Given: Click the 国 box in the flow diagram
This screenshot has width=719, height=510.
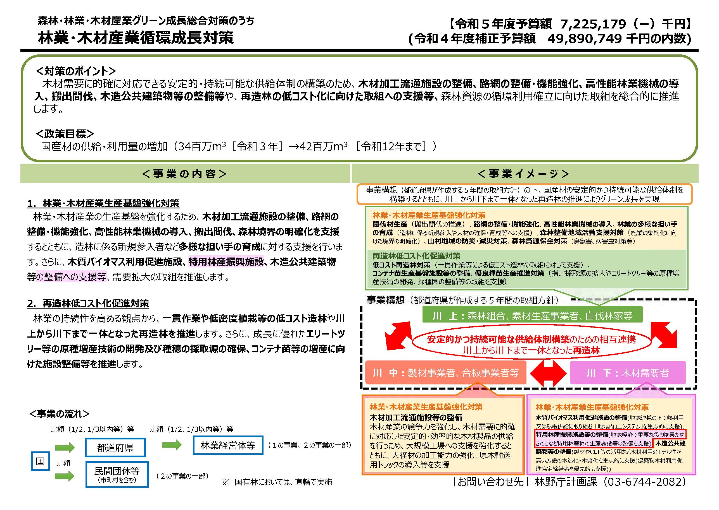Looking at the screenshot, I should pos(40,461).
